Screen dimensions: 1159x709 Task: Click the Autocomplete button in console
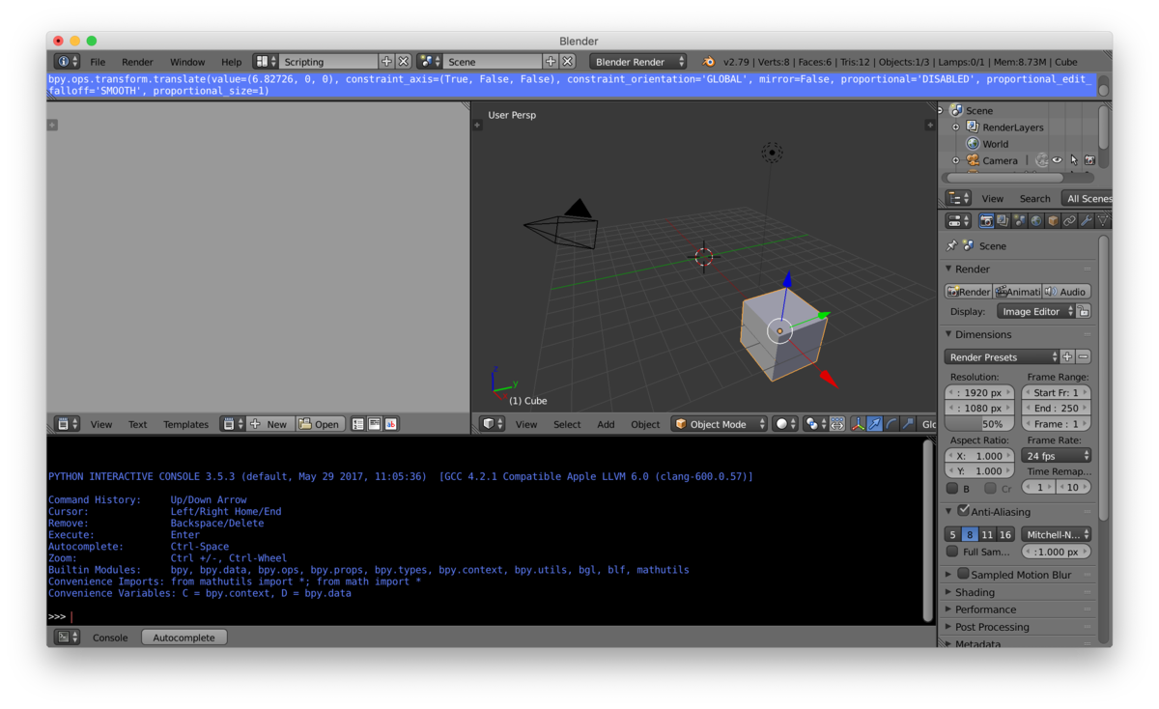[184, 638]
